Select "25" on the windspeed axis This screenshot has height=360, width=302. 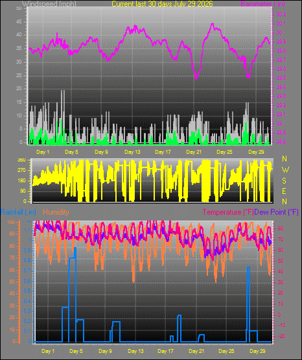tap(19, 75)
